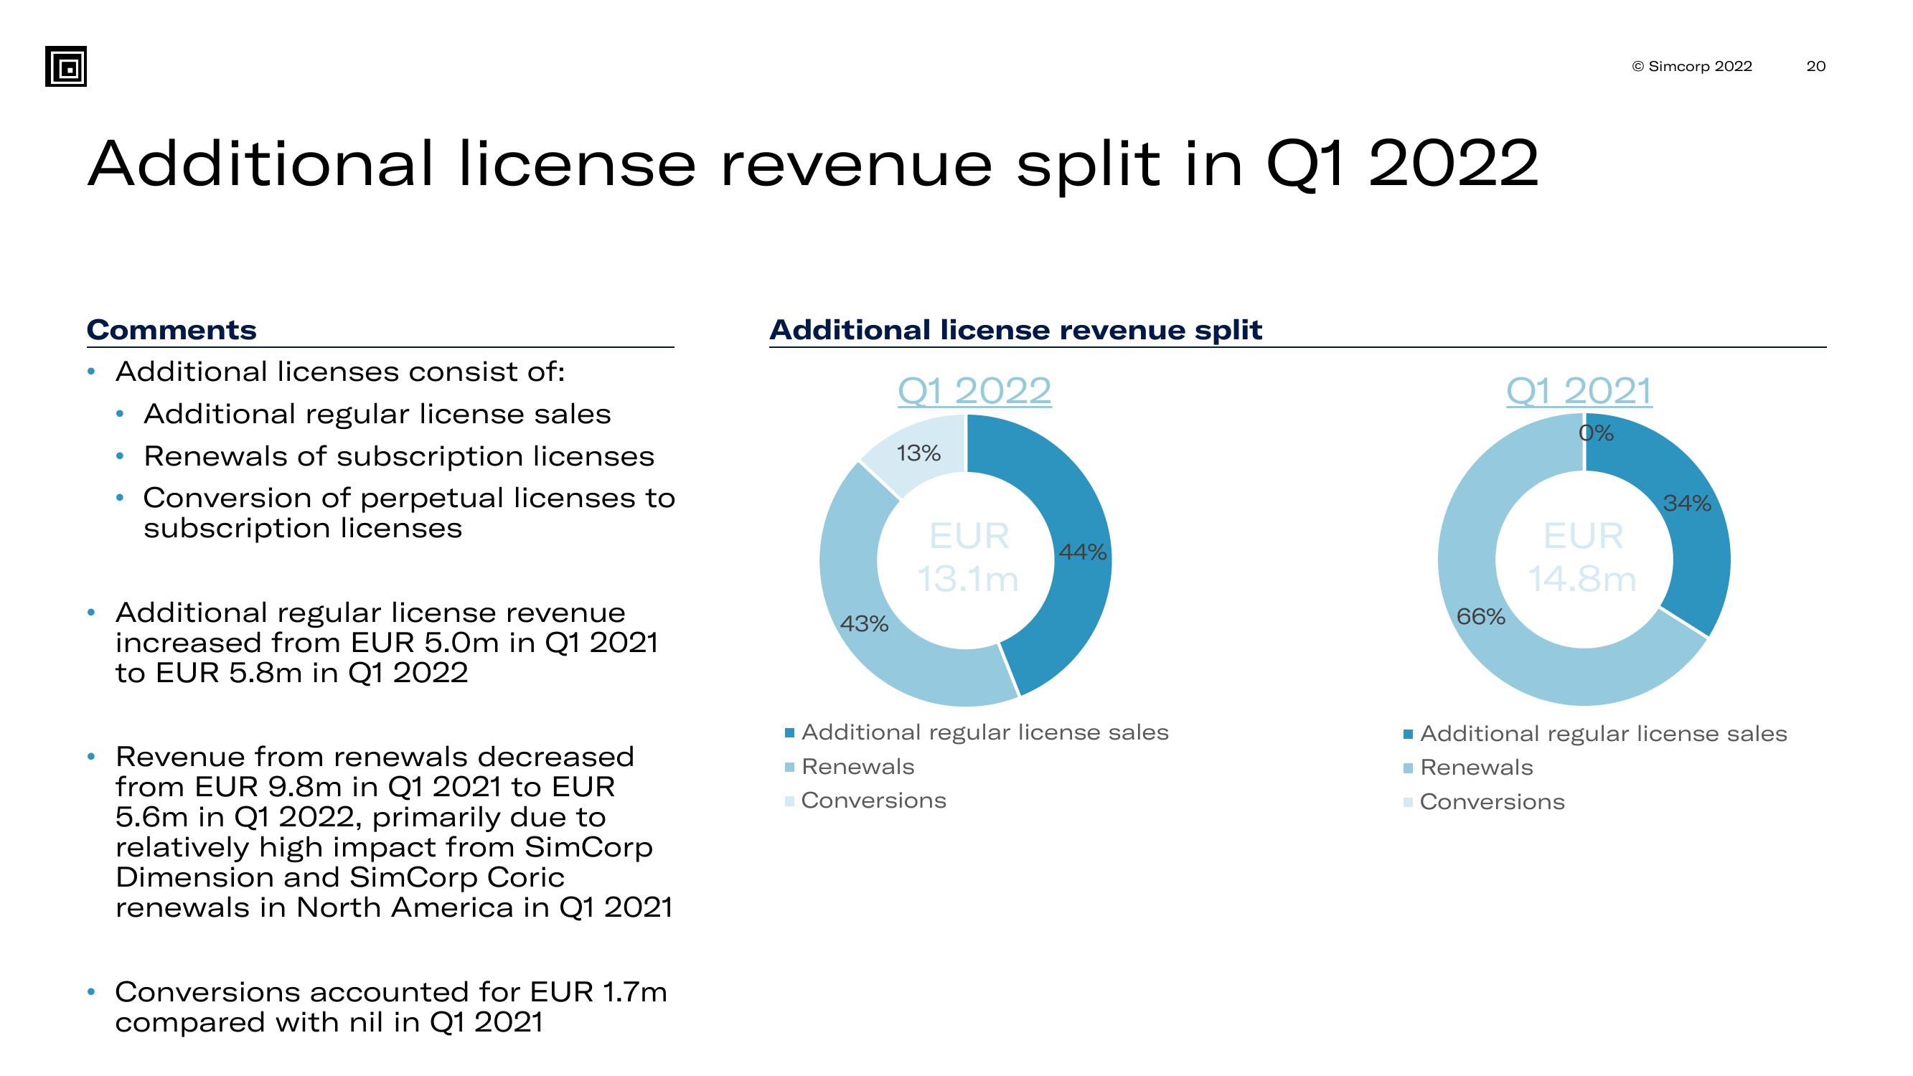This screenshot has width=1913, height=1076.
Task: Click the sub-bullet 'Renewals of subscription licenses'
Action: coord(399,457)
